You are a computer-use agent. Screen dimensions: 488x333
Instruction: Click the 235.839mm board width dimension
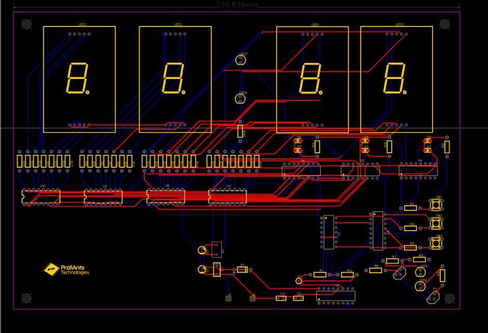click(x=237, y=5)
